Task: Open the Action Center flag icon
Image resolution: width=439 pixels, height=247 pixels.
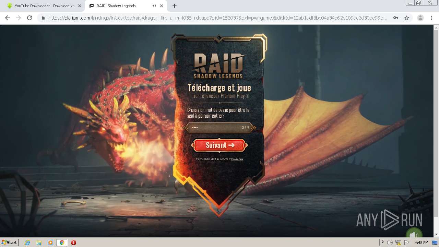Action: [406, 243]
